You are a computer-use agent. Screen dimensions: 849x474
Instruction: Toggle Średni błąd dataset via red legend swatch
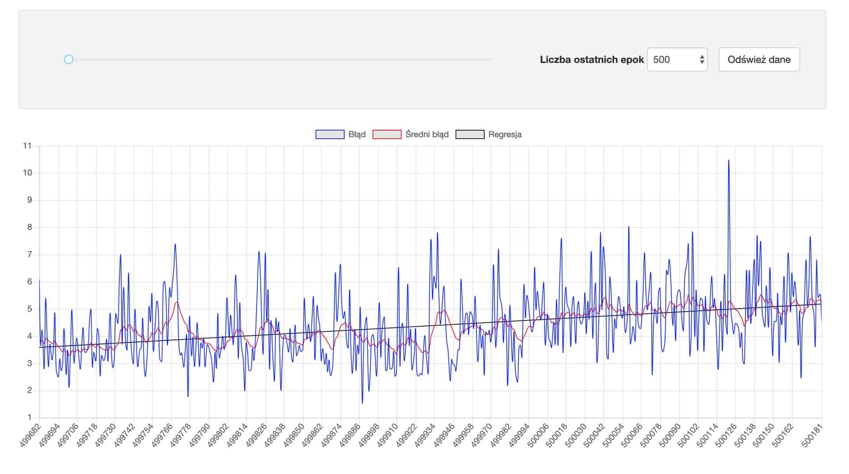pos(387,135)
